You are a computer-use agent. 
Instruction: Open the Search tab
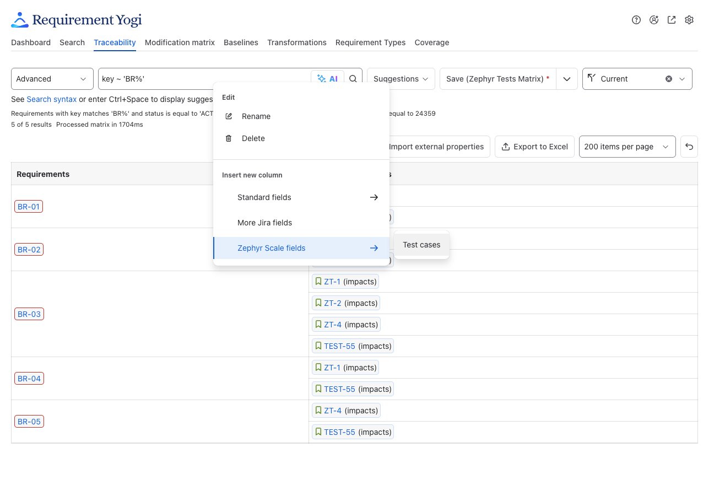[72, 42]
